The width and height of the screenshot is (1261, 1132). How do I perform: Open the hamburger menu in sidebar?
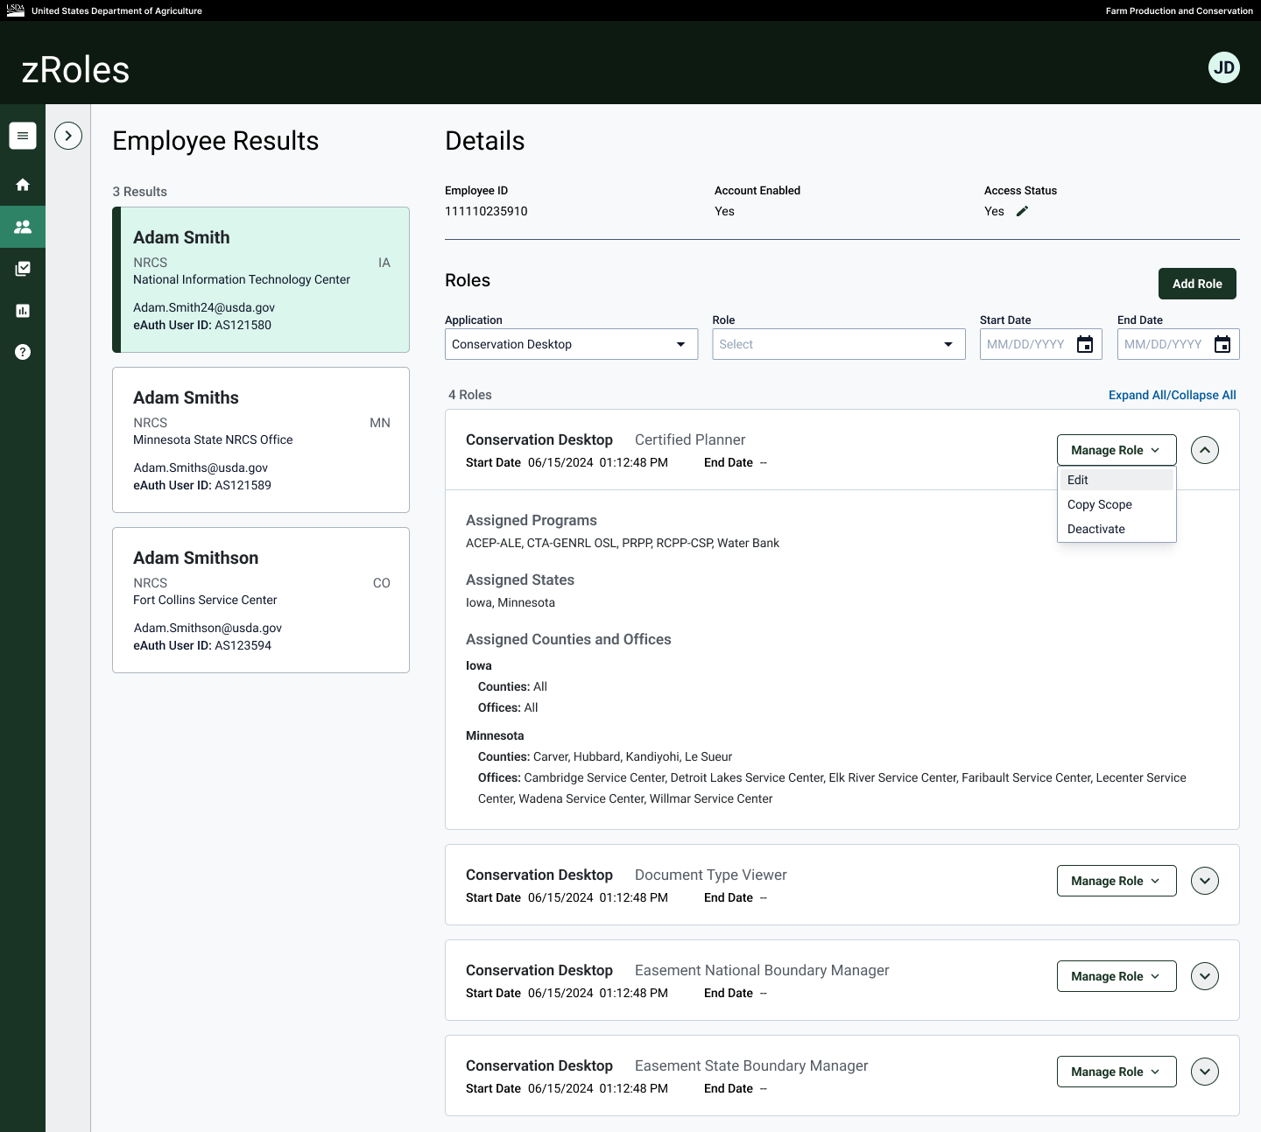click(x=23, y=136)
